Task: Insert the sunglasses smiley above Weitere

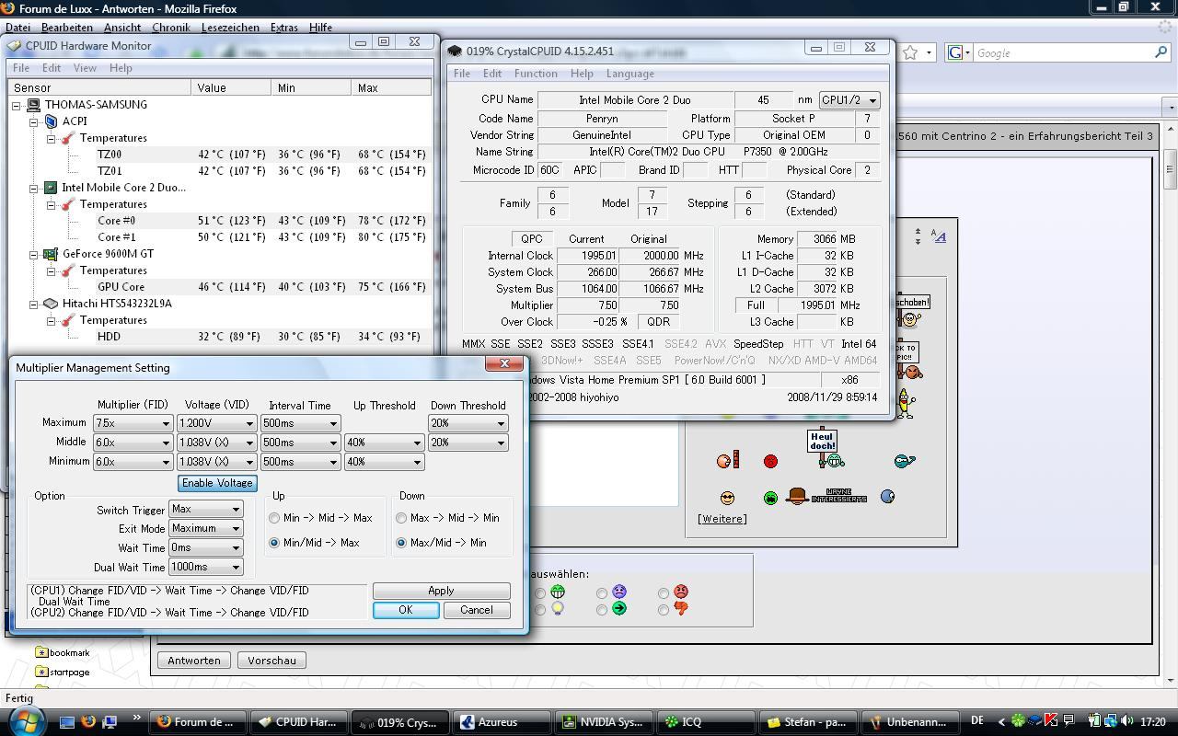Action: 727,498
